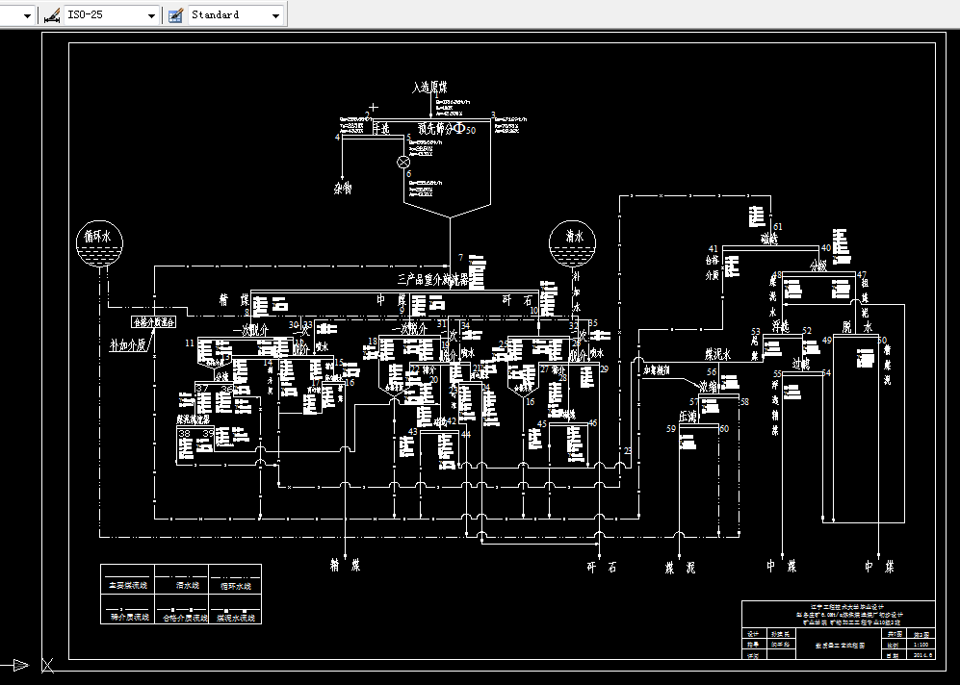This screenshot has width=960, height=685.
Task: Select the 合格介质混合 box
Action: pos(154,321)
